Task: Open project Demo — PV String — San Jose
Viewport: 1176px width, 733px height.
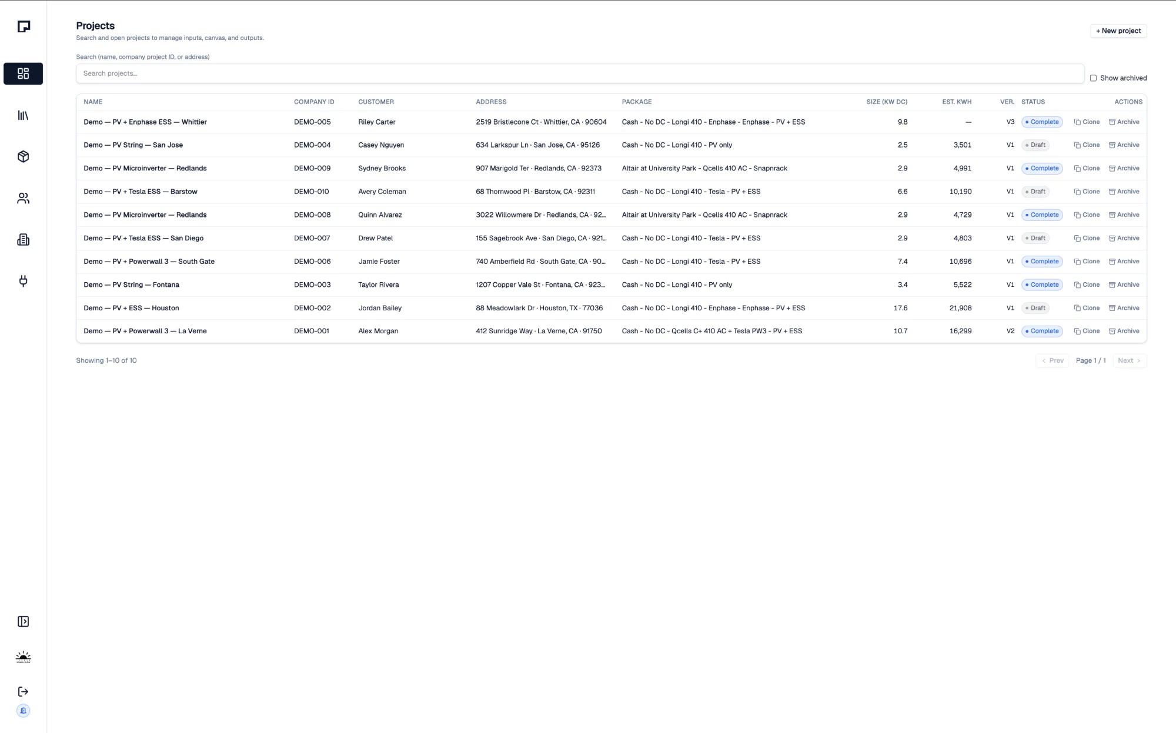Action: (133, 145)
